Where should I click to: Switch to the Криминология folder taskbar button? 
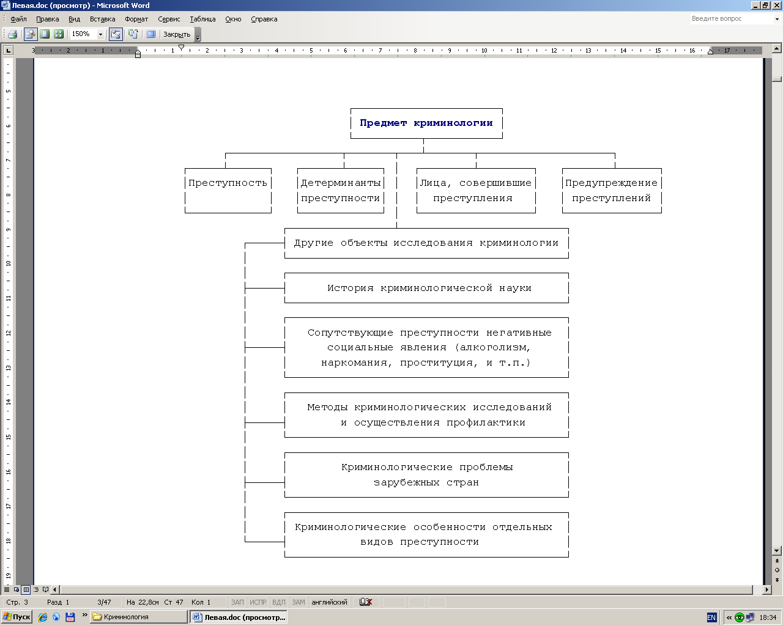(x=139, y=617)
